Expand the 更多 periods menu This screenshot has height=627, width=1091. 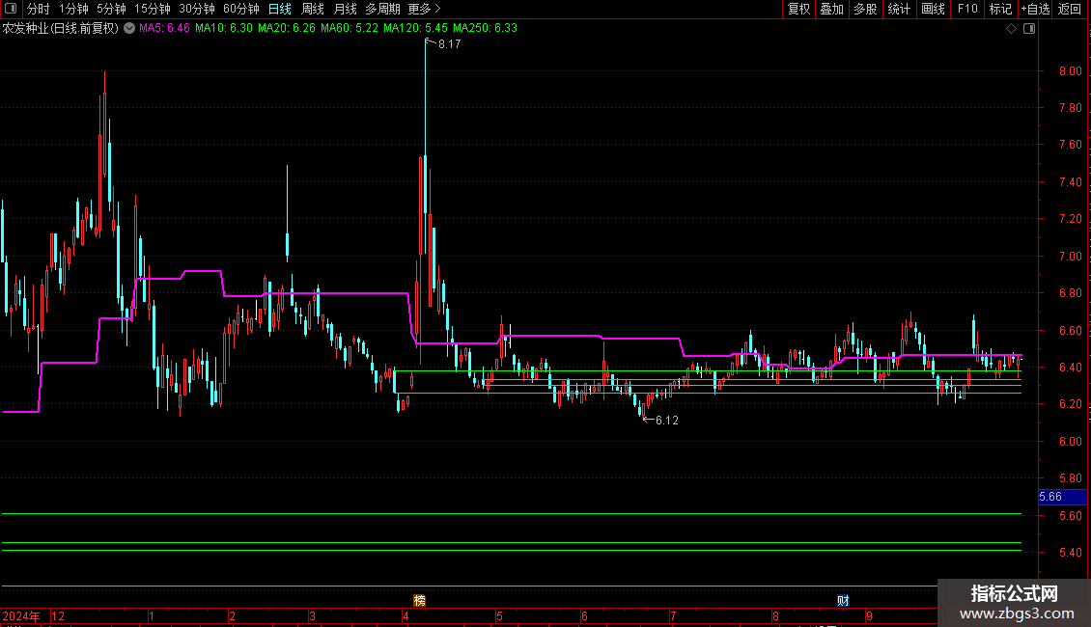pyautogui.click(x=424, y=9)
